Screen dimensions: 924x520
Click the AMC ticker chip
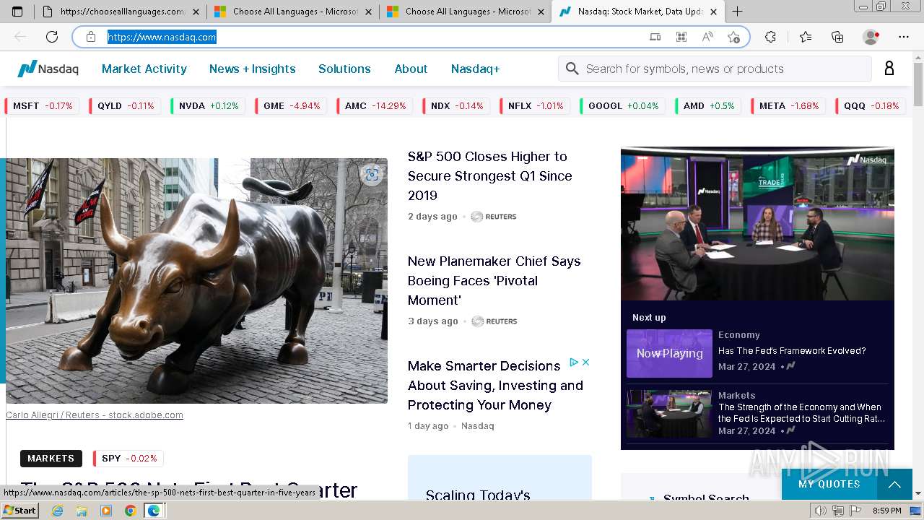[375, 105]
